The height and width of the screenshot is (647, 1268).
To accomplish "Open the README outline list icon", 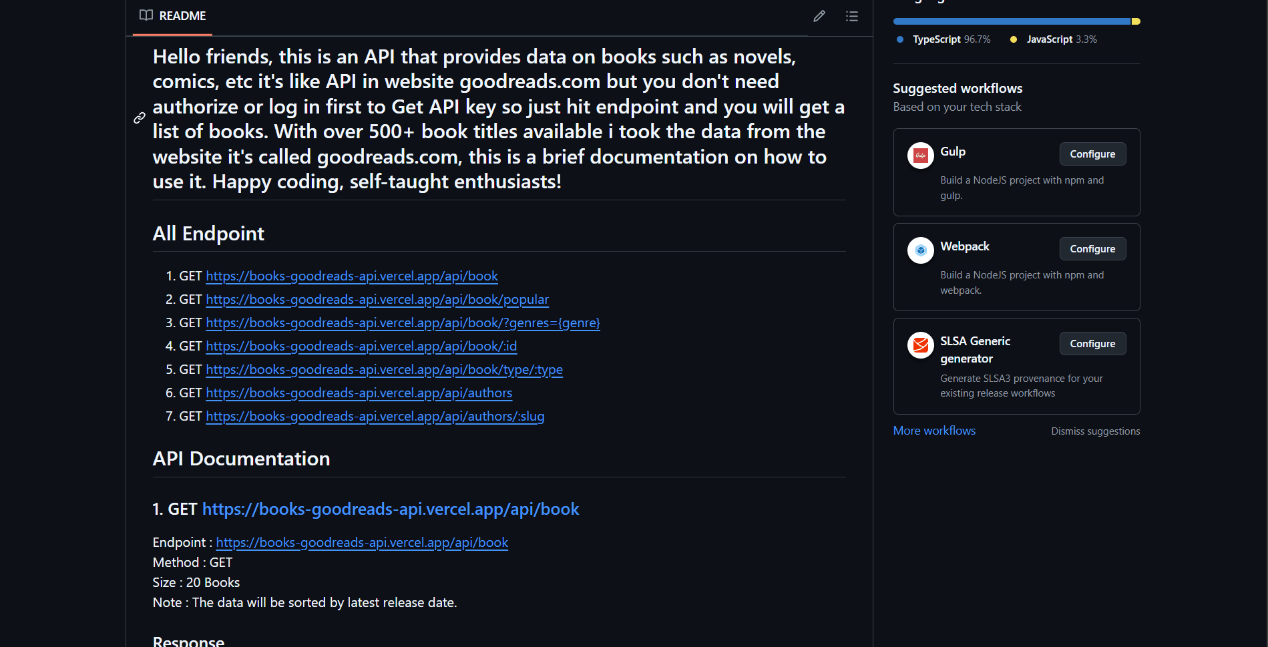I will point(852,16).
